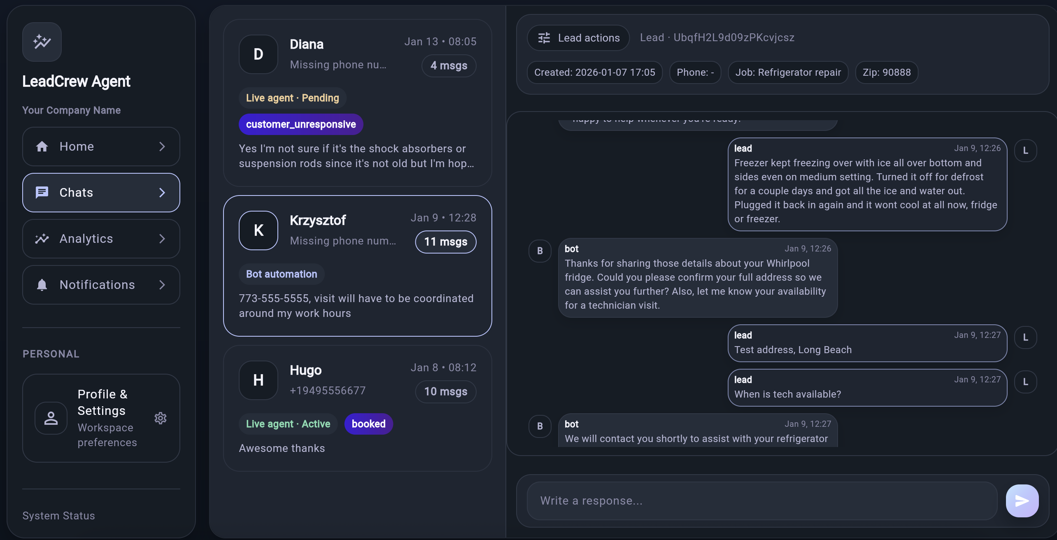Click the Home house icon
Image resolution: width=1057 pixels, height=540 pixels.
pos(42,146)
